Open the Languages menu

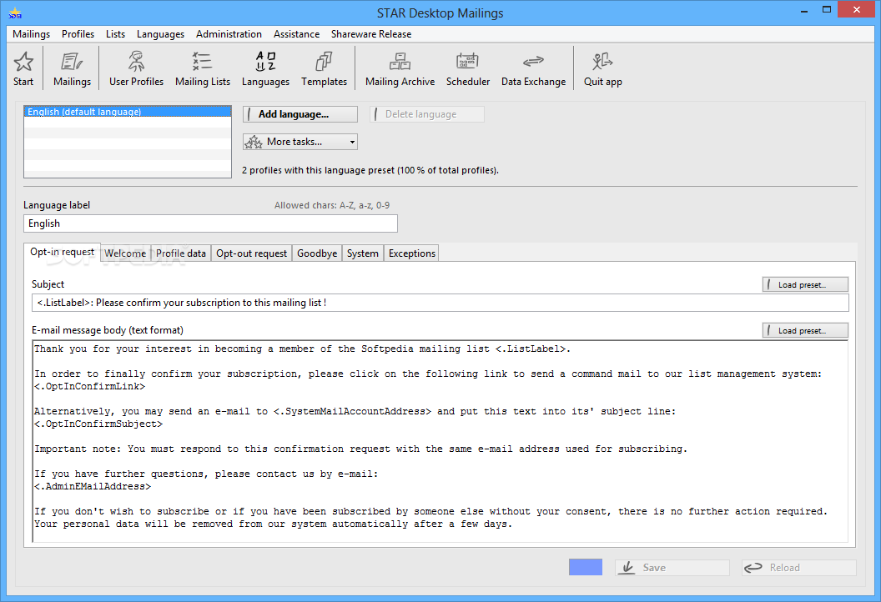[160, 34]
